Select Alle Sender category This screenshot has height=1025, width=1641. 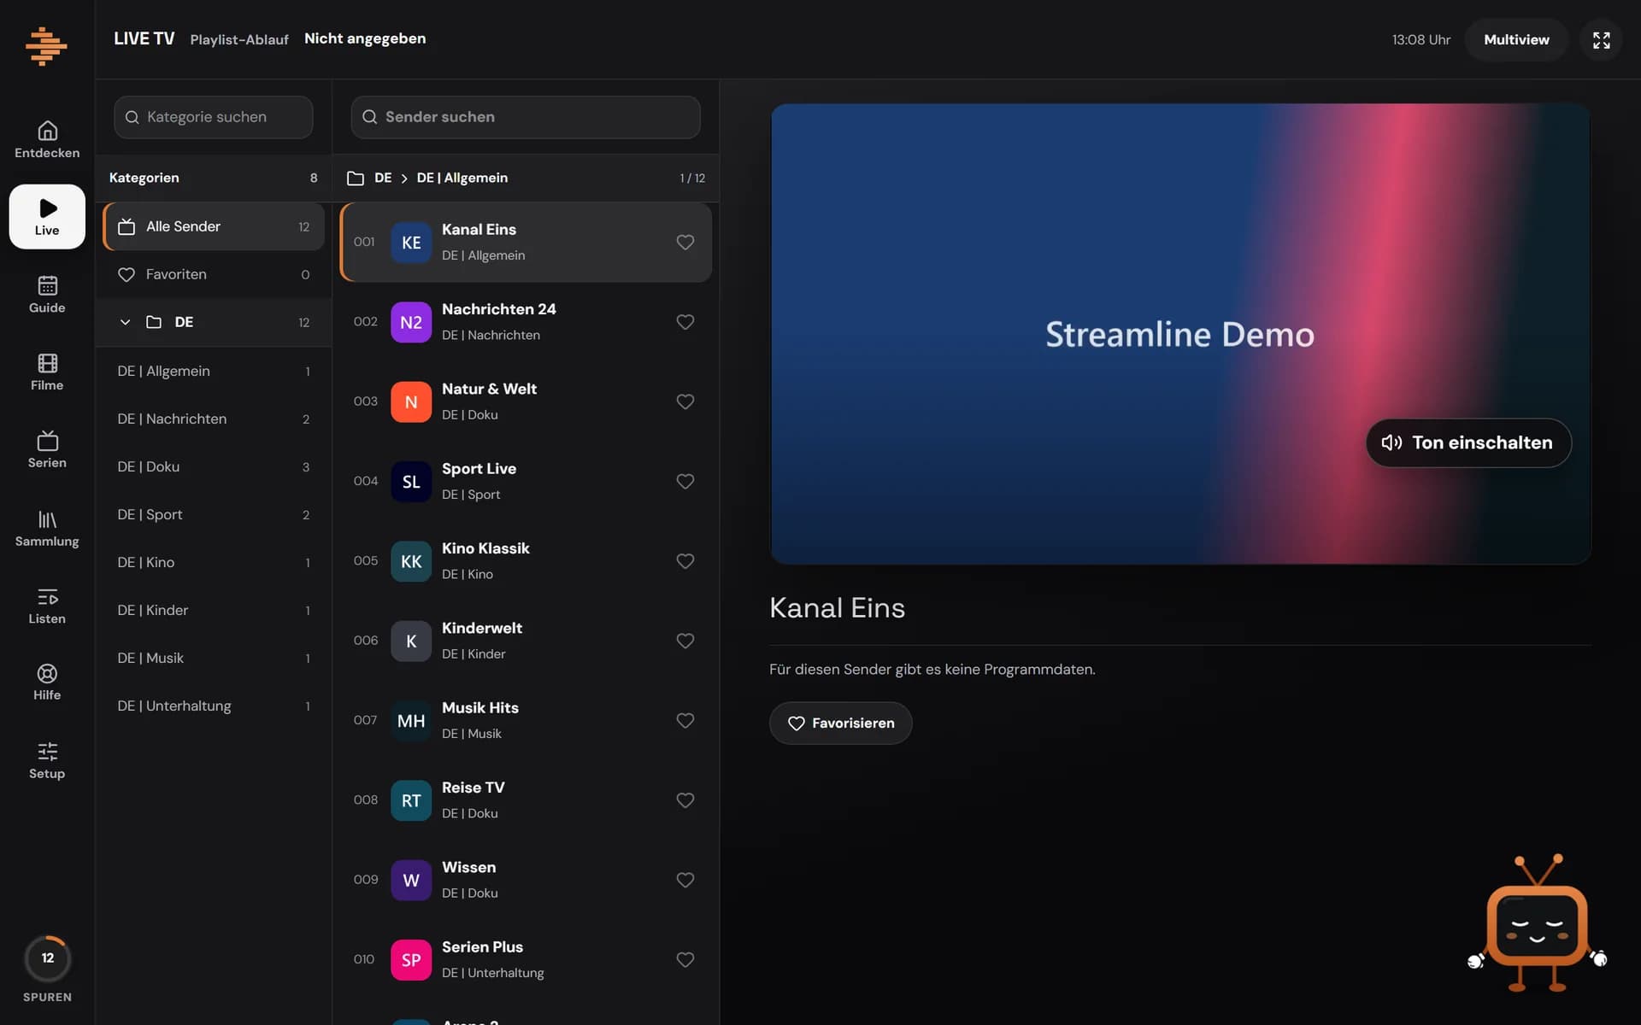tap(214, 226)
